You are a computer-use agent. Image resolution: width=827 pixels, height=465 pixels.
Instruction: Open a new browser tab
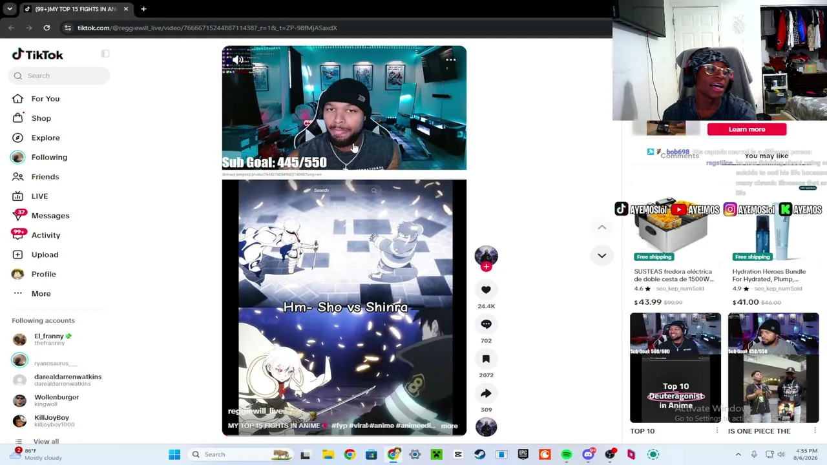143,9
